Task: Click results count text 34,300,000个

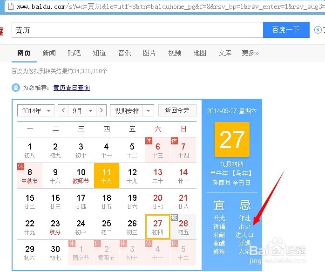Action: tap(90, 71)
